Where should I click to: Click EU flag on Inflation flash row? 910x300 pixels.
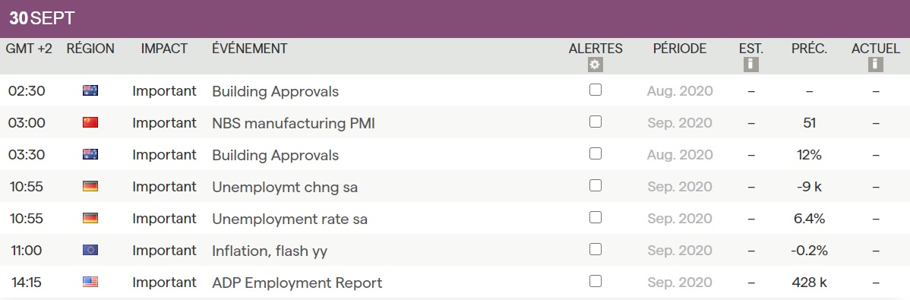(90, 250)
